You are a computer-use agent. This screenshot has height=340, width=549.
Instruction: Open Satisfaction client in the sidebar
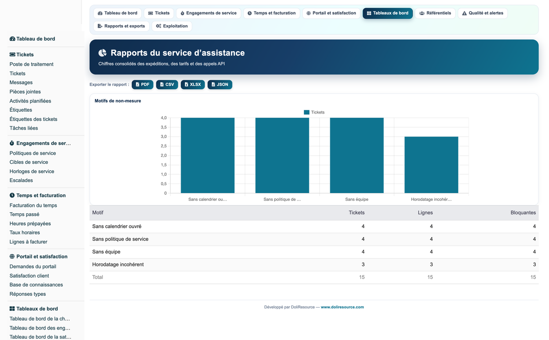pos(29,276)
